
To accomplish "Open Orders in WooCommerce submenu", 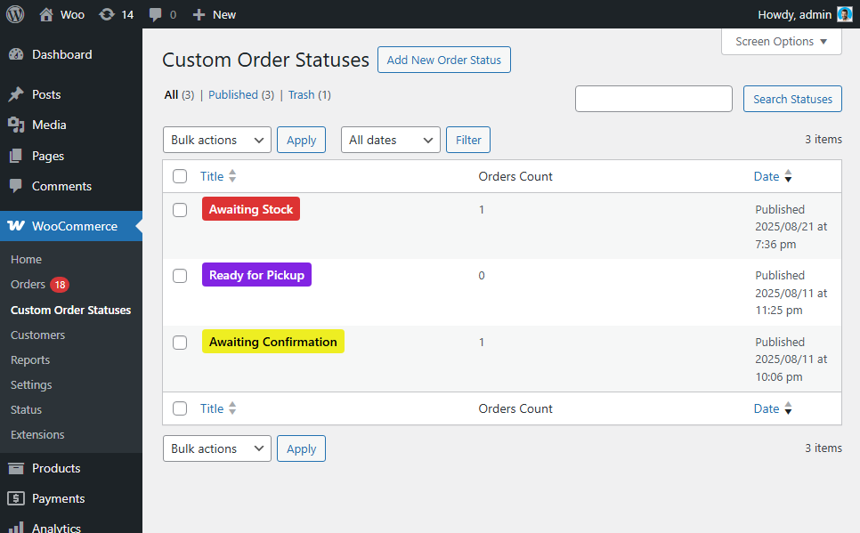I will pos(28,285).
